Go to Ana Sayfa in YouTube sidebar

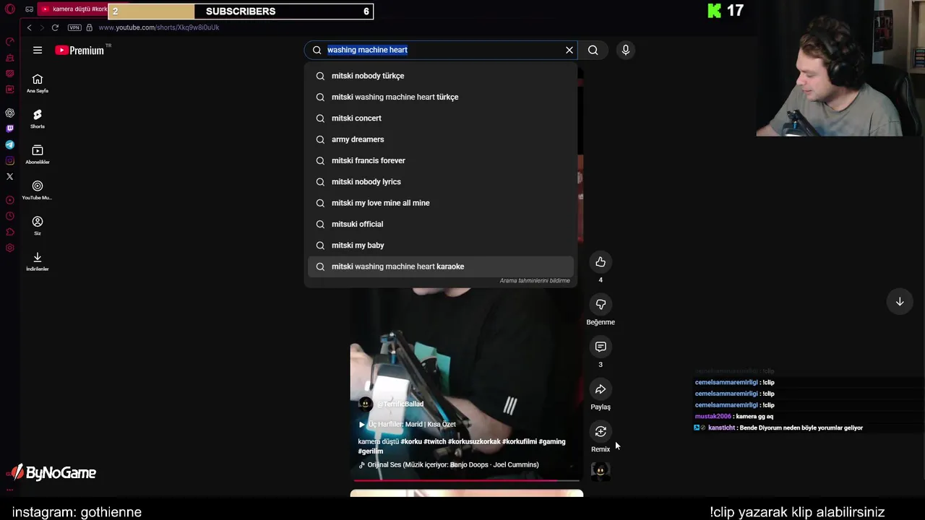[x=38, y=84]
